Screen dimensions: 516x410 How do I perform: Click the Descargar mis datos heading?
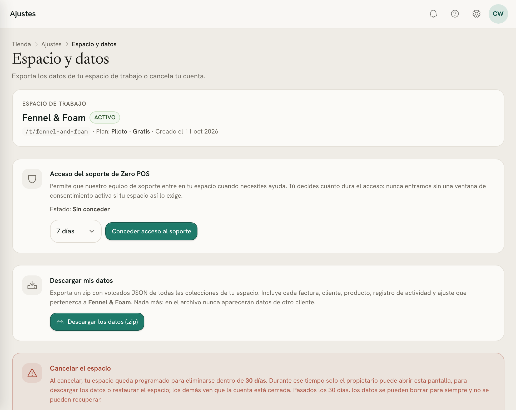(81, 280)
